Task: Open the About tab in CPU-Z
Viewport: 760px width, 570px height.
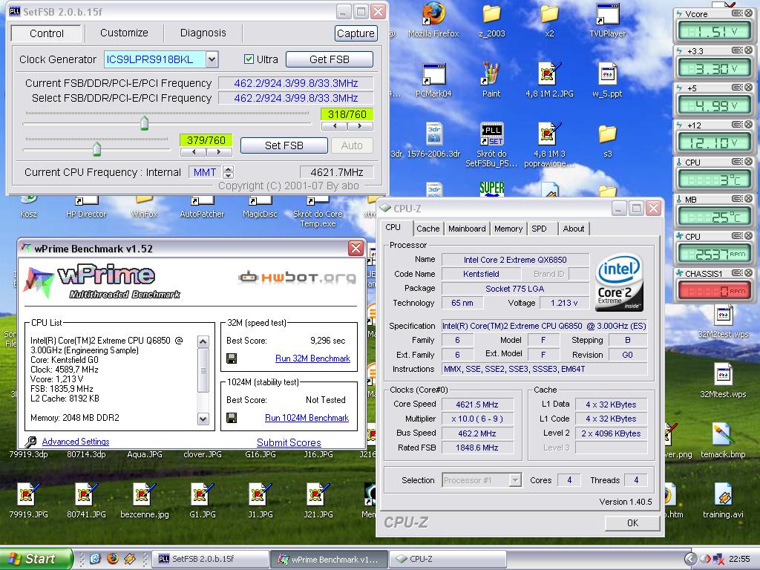Action: click(574, 229)
